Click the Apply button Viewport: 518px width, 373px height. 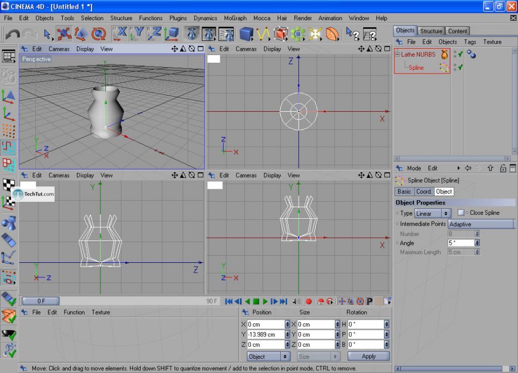(x=369, y=356)
